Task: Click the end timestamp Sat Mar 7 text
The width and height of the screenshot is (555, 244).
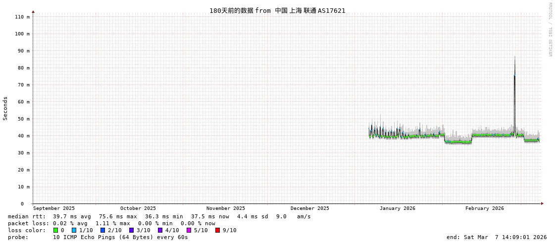Action: (x=497, y=237)
